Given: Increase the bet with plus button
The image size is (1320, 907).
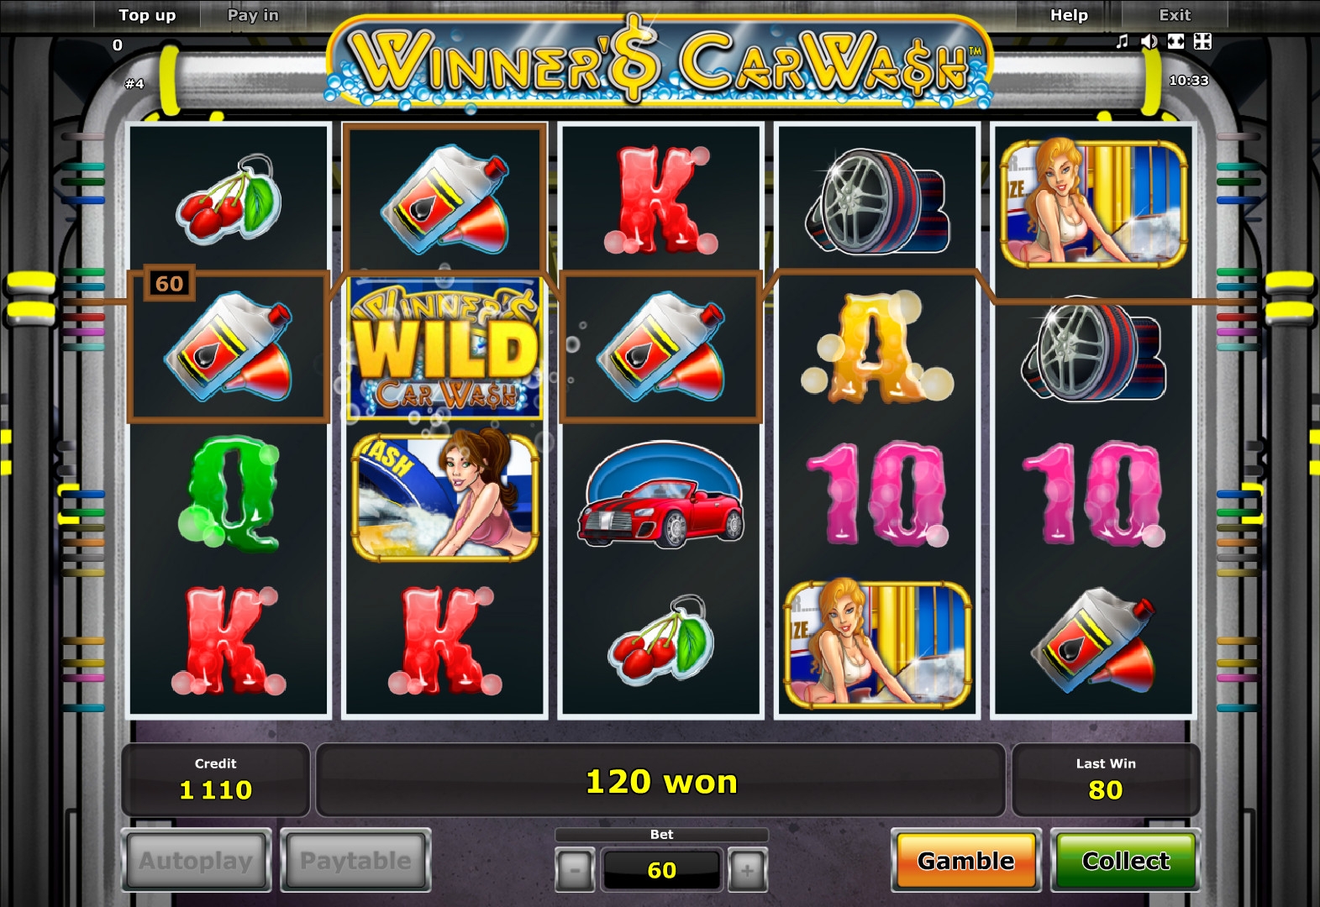Looking at the screenshot, I should pos(748,870).
